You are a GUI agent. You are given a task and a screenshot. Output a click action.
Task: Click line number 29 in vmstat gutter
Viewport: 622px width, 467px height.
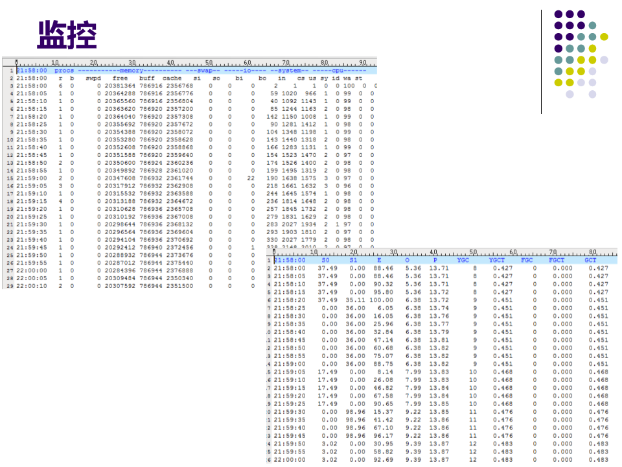coord(10,286)
